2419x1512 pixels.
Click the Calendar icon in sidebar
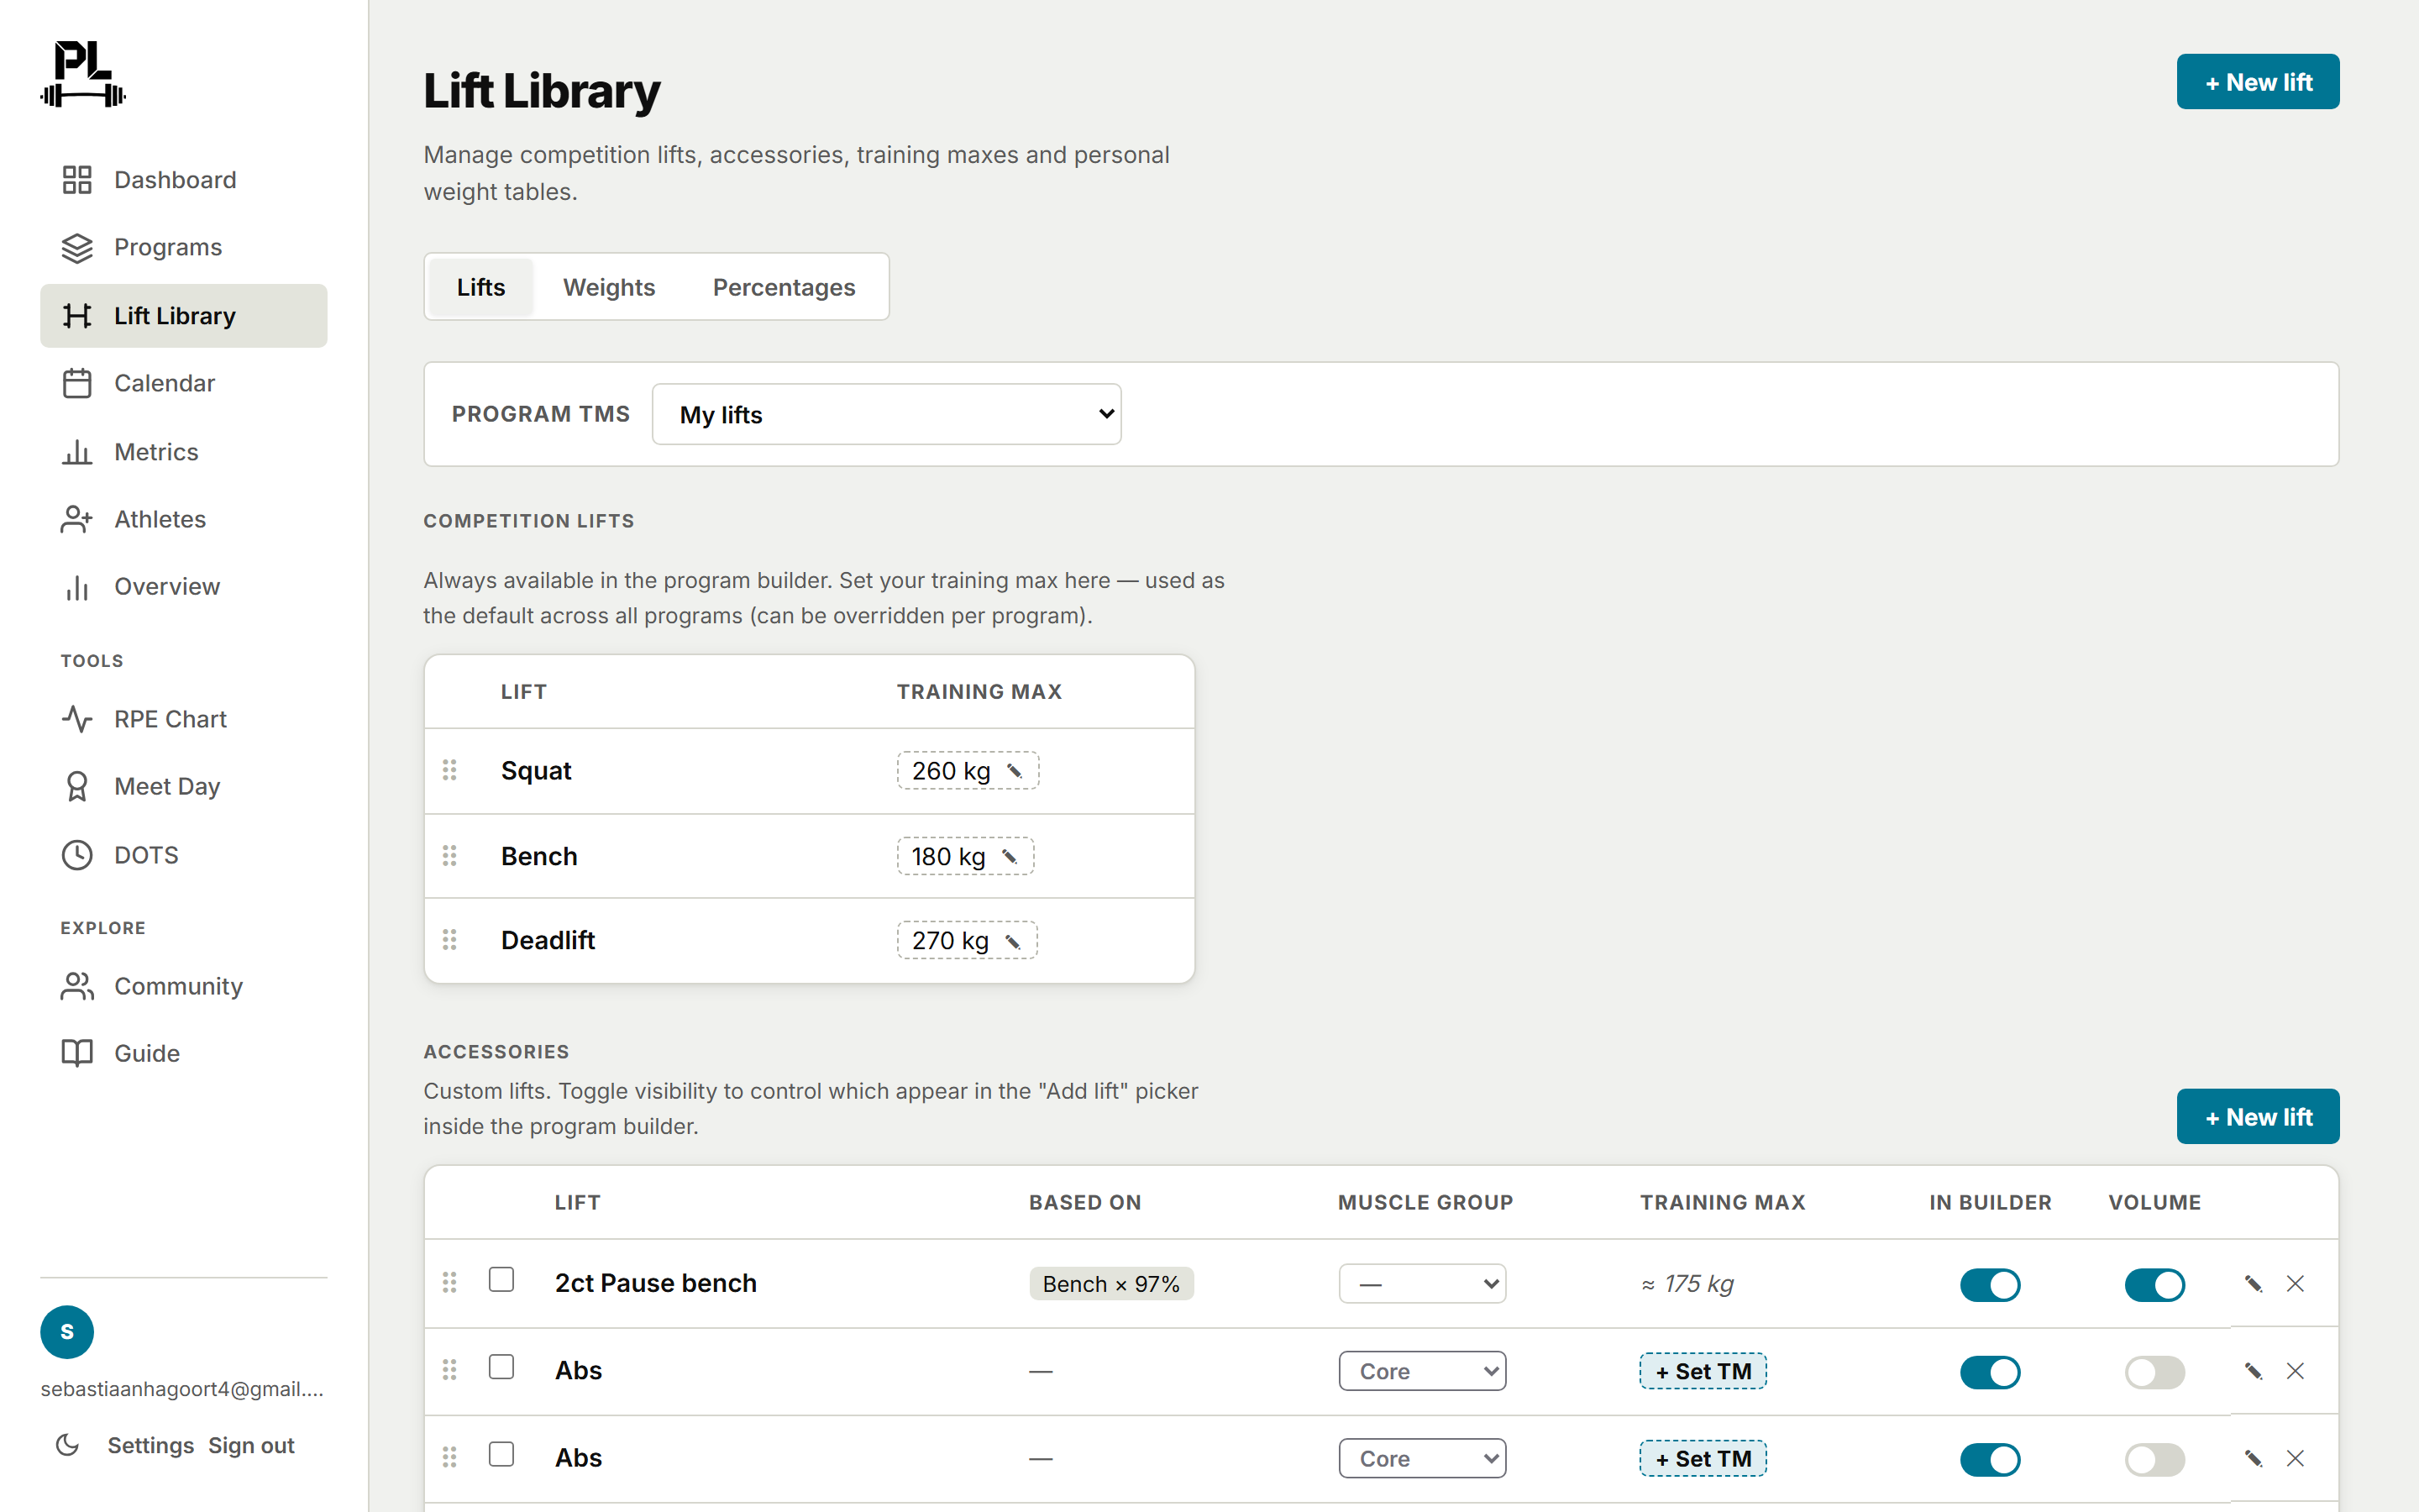pyautogui.click(x=77, y=383)
